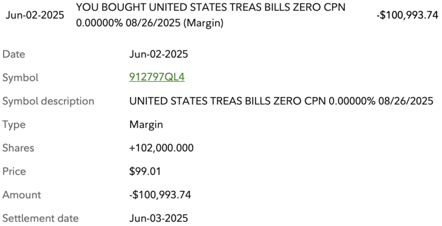
Task: Open the 912797QL4 symbol link
Action: click(157, 77)
